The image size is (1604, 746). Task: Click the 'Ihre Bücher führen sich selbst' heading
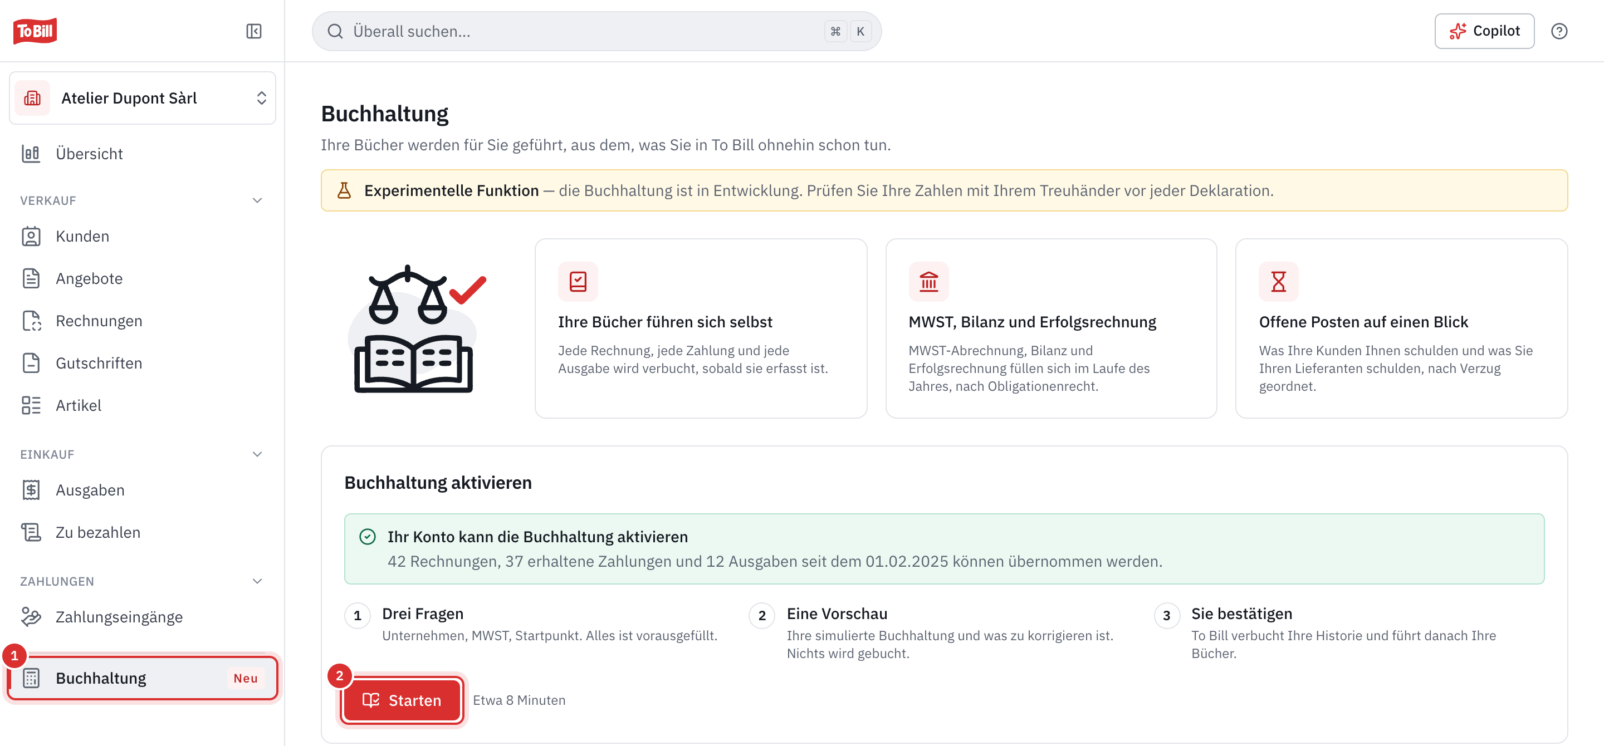664,322
